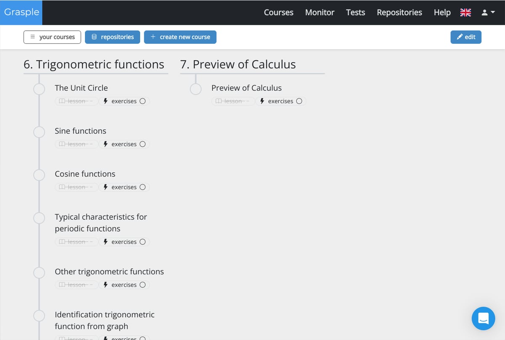Toggle the exercises completion circle for The Unit Circle
505x340 pixels.
[143, 101]
